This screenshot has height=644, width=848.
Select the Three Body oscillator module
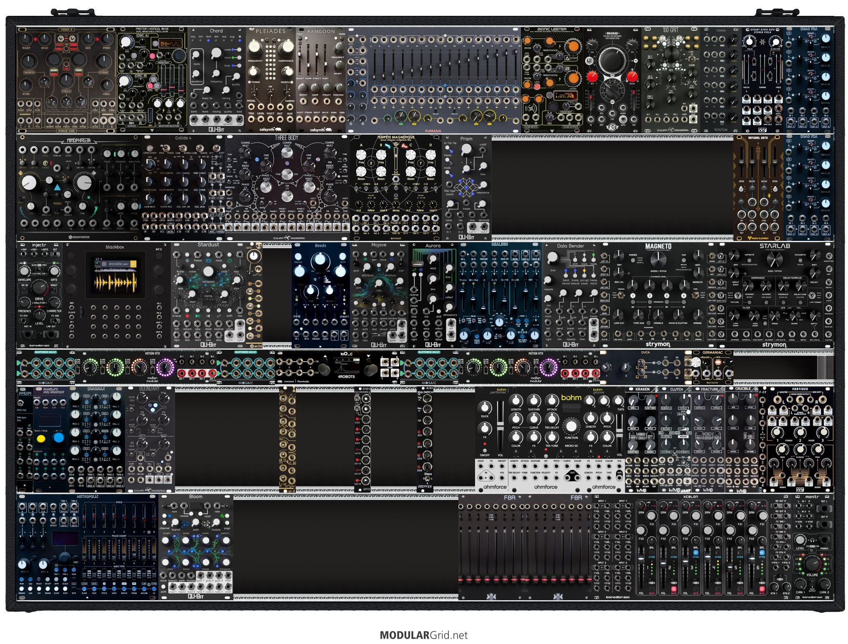pos(287,187)
